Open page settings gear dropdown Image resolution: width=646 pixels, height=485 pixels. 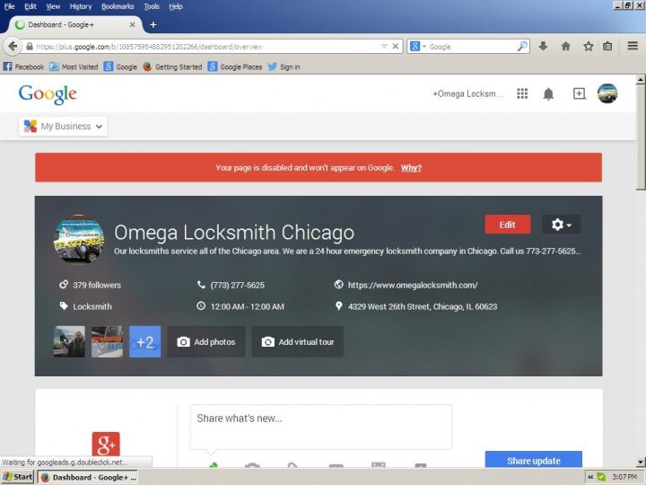point(561,225)
